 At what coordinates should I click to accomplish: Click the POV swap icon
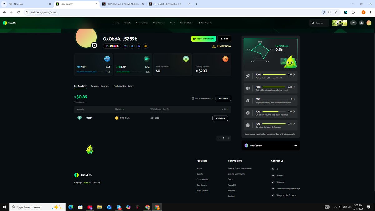248,113
